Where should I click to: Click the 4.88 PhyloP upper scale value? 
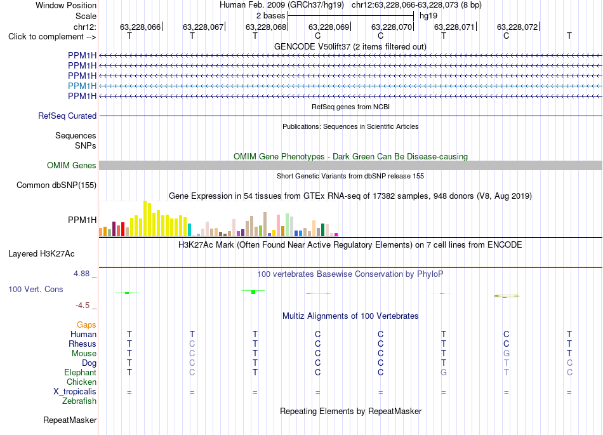click(81, 274)
